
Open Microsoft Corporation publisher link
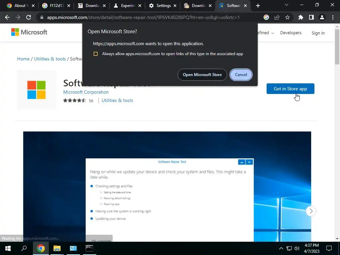coord(86,92)
